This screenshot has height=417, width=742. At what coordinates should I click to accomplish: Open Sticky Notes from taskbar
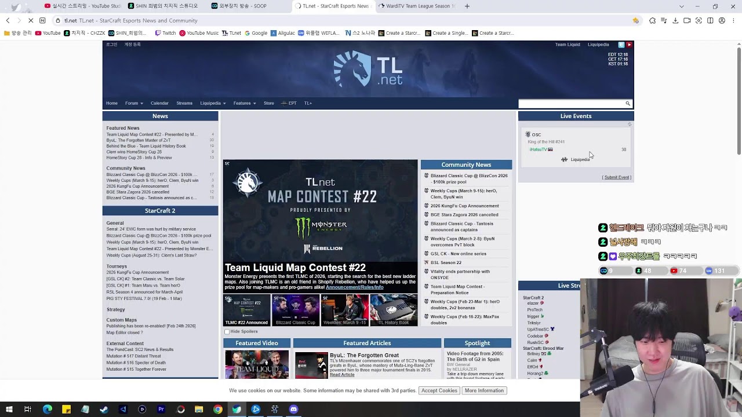(67, 409)
